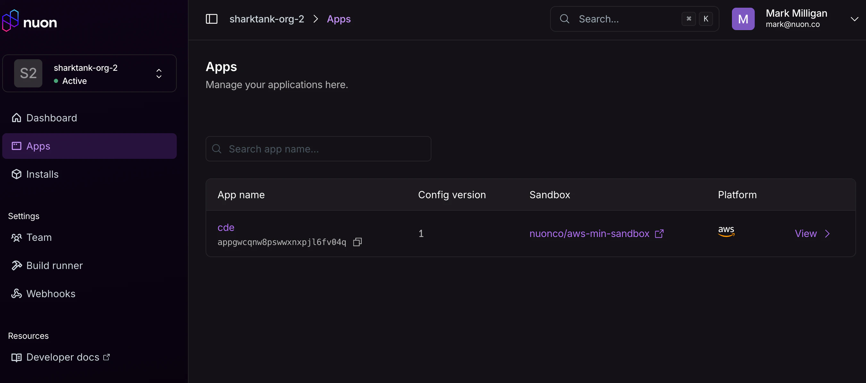Click the Sandbox column header
The width and height of the screenshot is (866, 383).
pyautogui.click(x=550, y=195)
